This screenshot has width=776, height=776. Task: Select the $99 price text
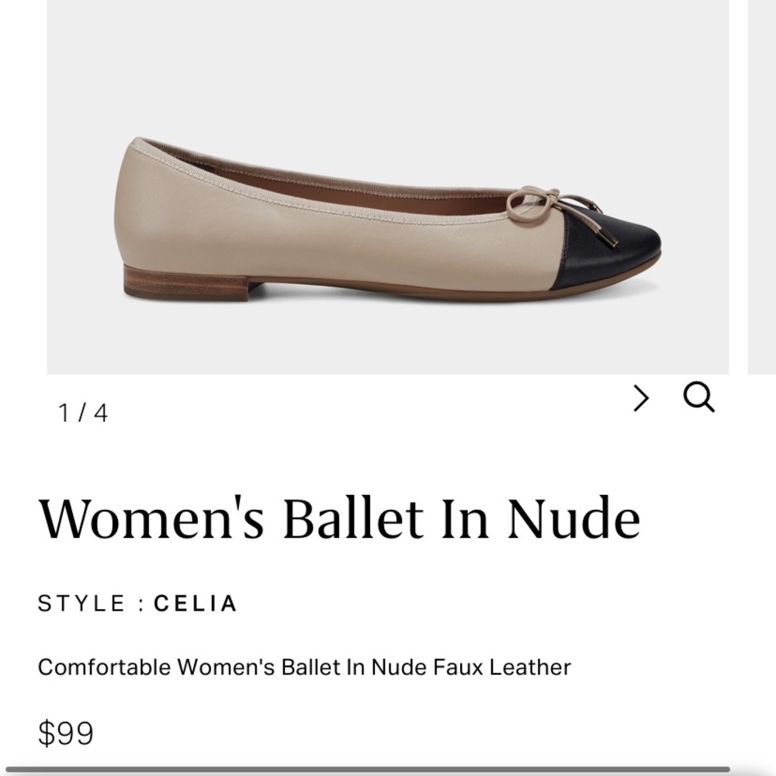[x=67, y=733]
